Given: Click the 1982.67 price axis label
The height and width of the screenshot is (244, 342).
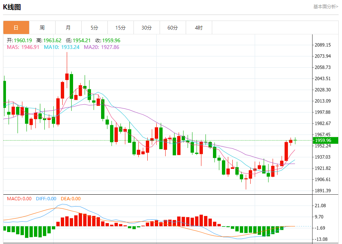Looking at the screenshot, I should tap(323, 123).
